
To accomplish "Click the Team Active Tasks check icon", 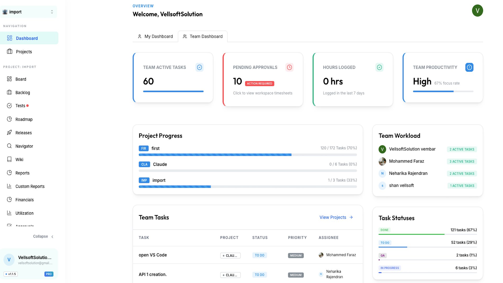I will point(199,67).
